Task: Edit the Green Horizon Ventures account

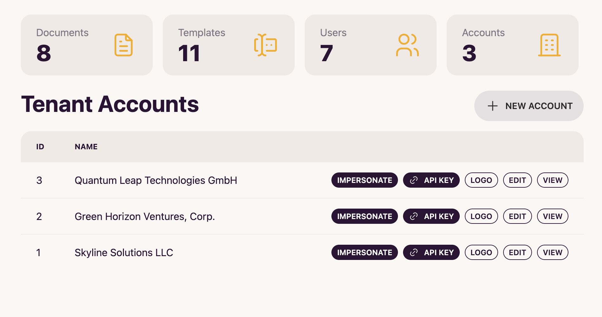Action: point(517,217)
